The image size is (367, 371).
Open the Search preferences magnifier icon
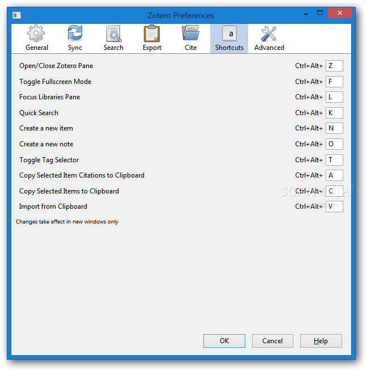coord(114,33)
